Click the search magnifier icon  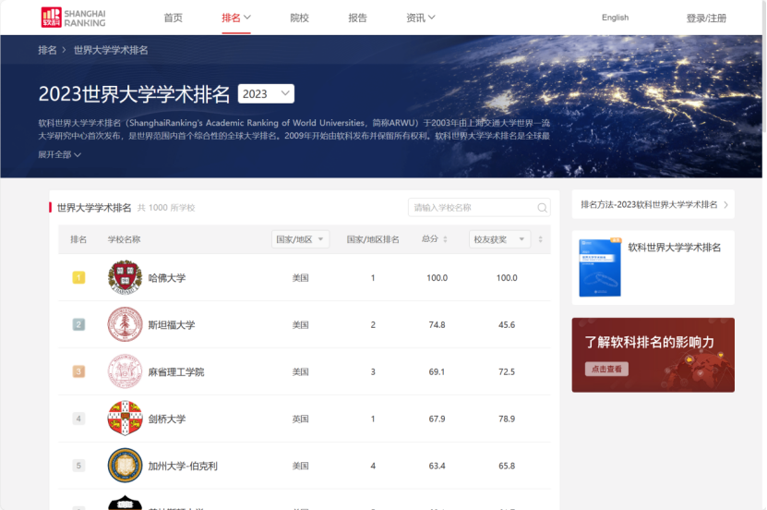click(542, 208)
